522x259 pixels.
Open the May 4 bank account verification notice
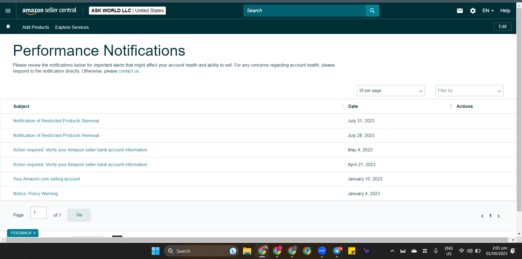point(80,150)
